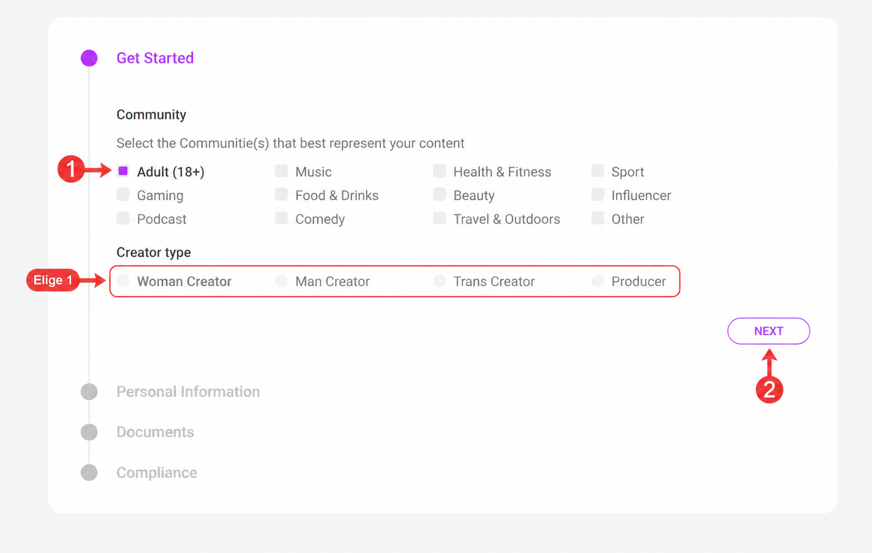This screenshot has height=553, width=872.
Task: Enable the Gaming community checkbox
Action: point(123,194)
